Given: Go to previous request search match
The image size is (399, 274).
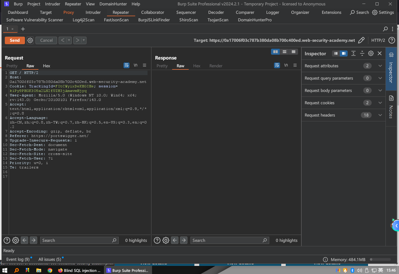Looking at the screenshot, I should point(25,240).
